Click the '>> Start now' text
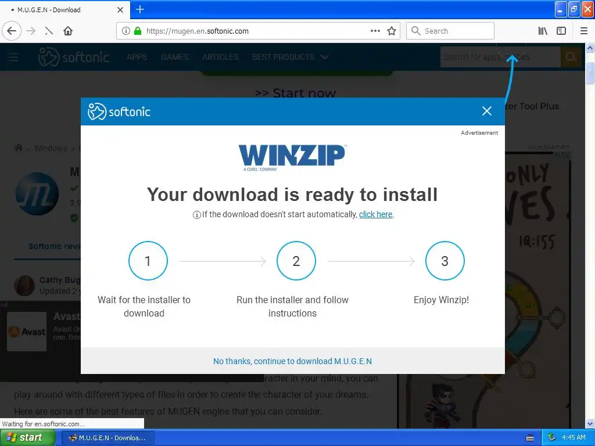595x446 pixels. tap(295, 93)
